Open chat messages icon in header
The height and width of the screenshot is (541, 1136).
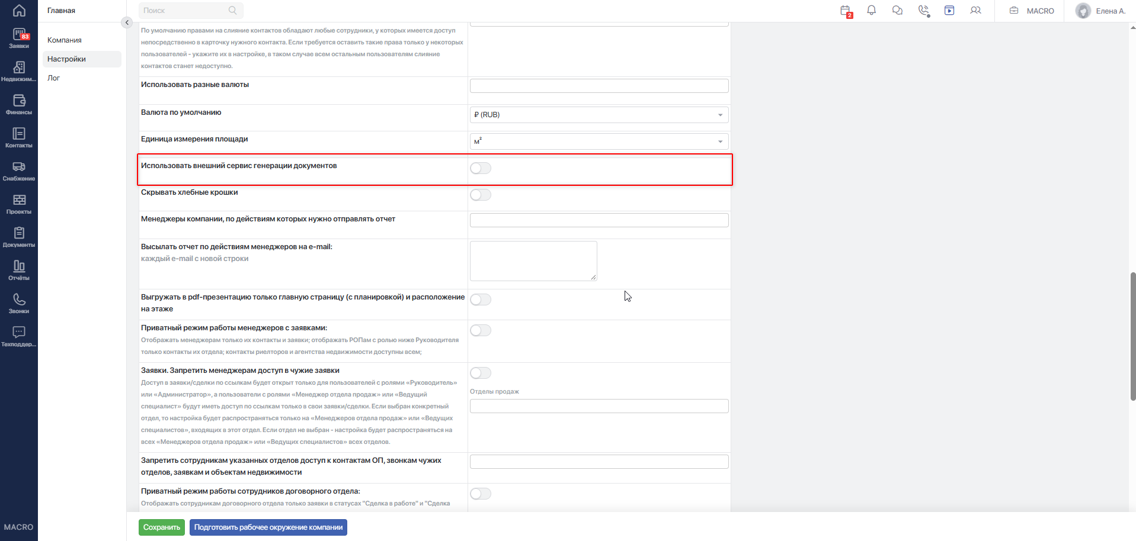897,11
